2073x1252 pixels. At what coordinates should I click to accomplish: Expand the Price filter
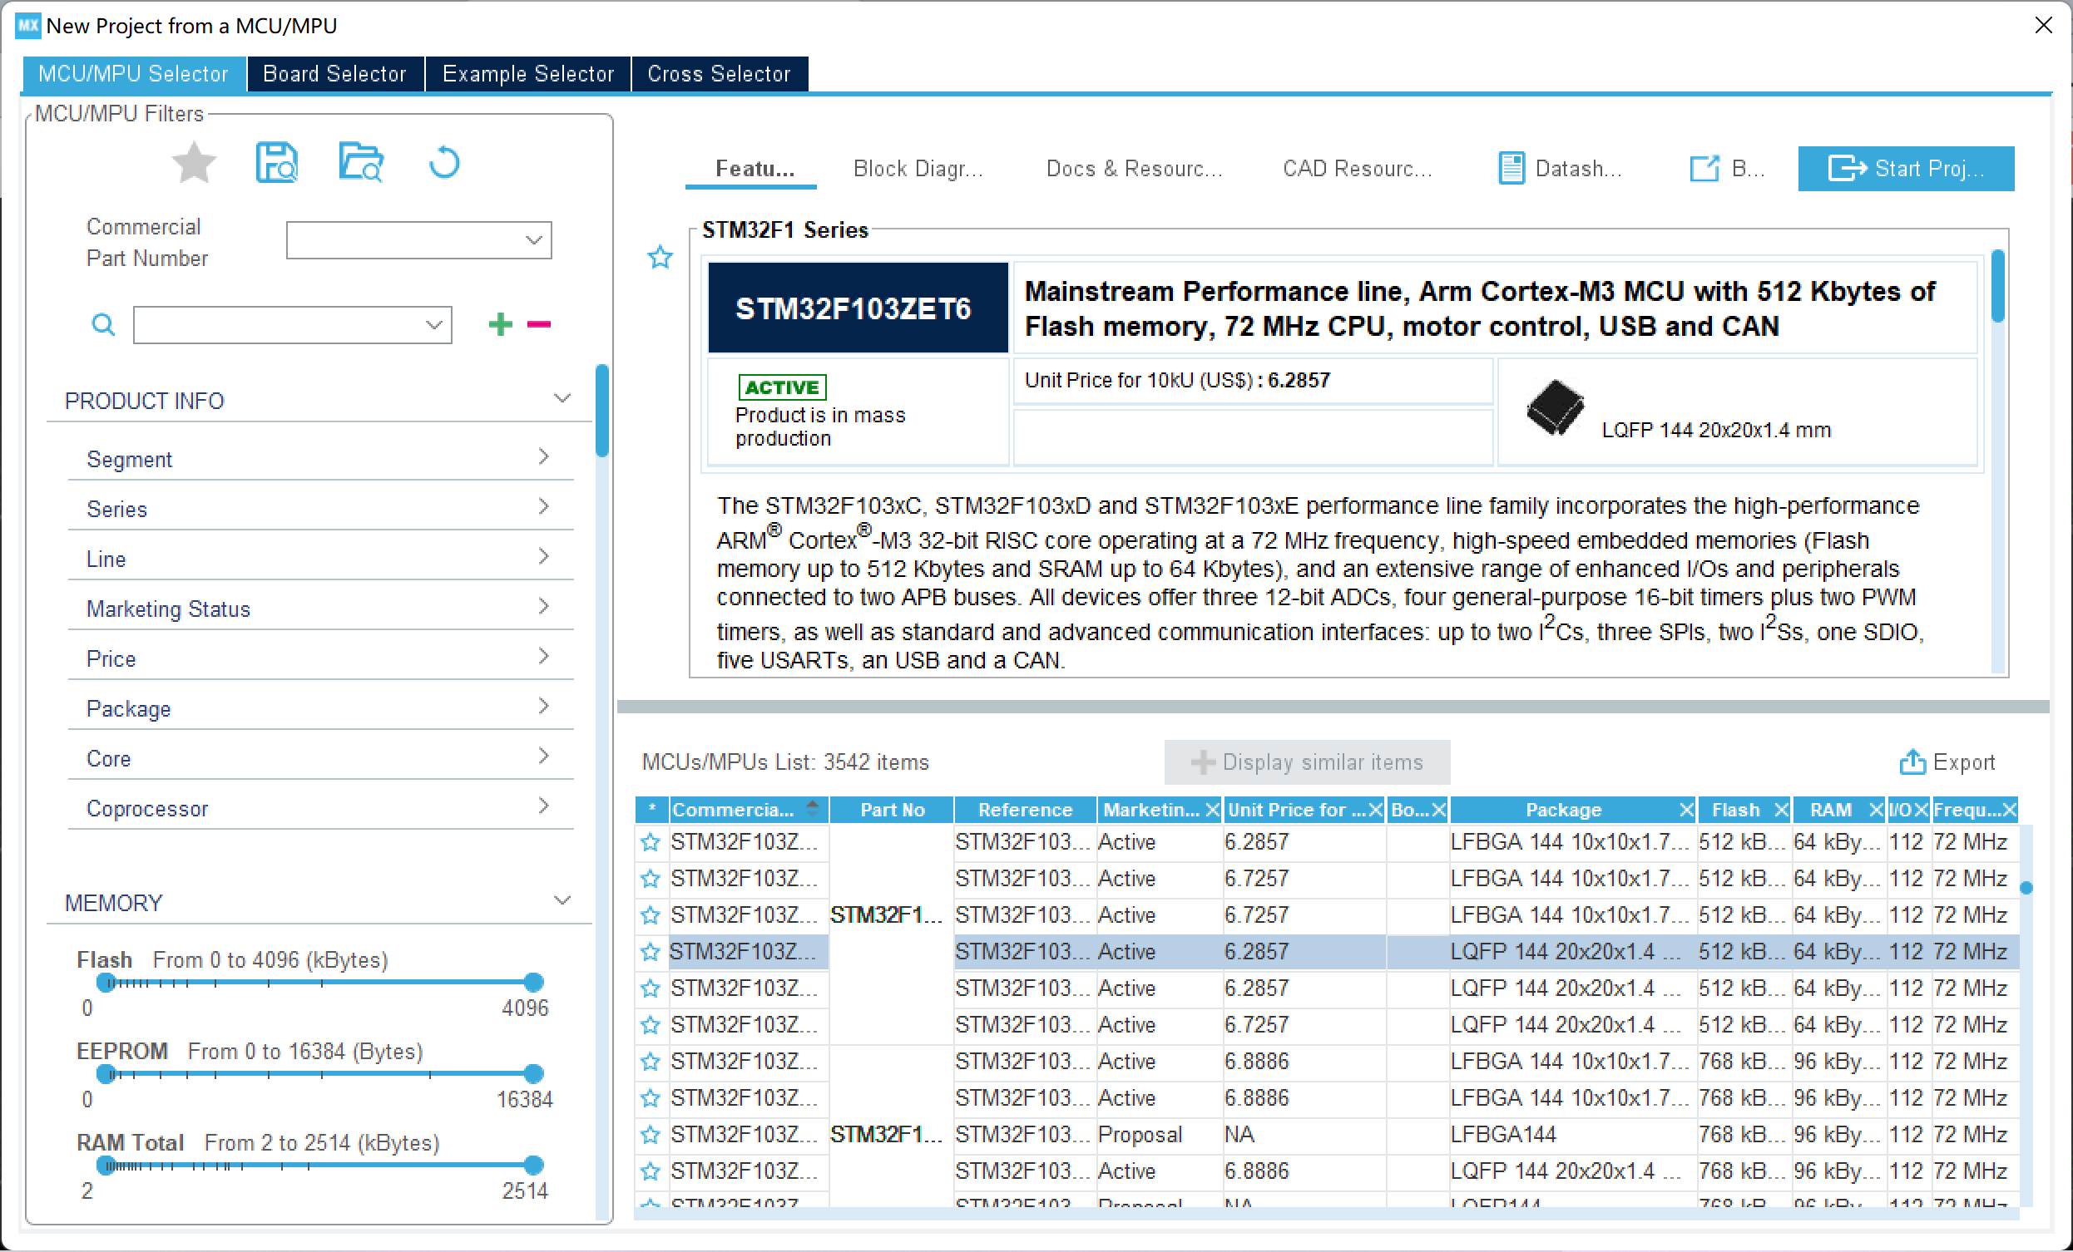click(543, 656)
